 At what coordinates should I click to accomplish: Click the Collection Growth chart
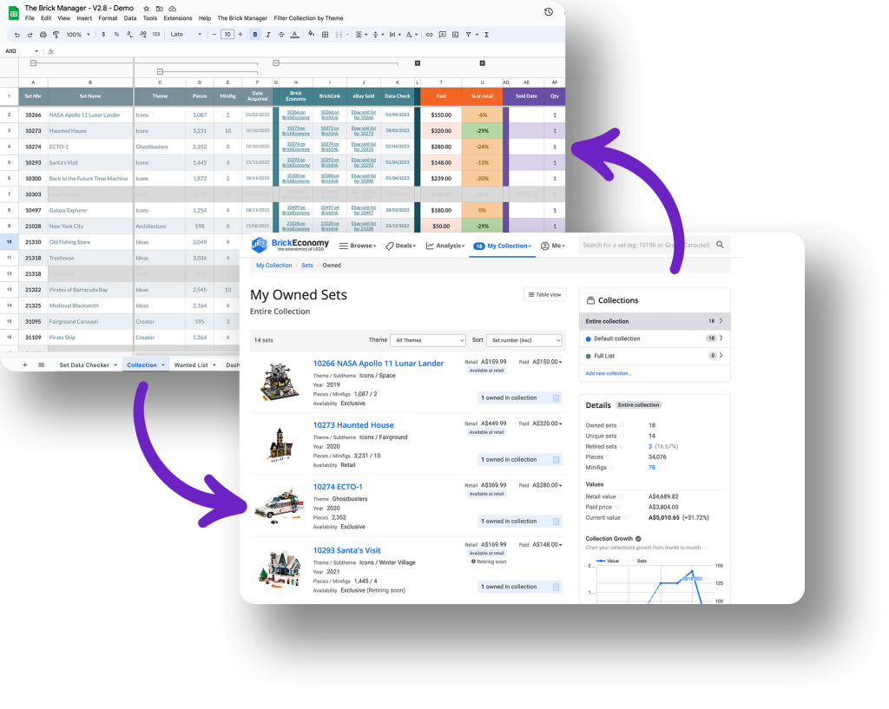point(655,582)
